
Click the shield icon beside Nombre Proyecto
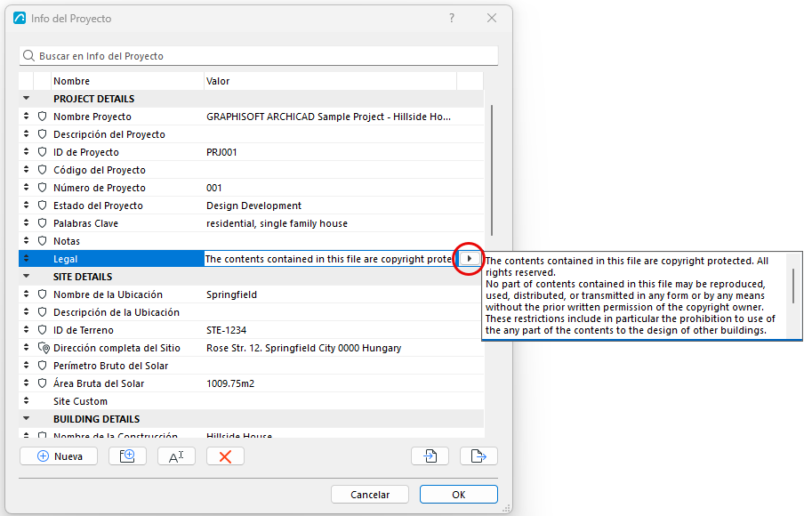pos(43,117)
